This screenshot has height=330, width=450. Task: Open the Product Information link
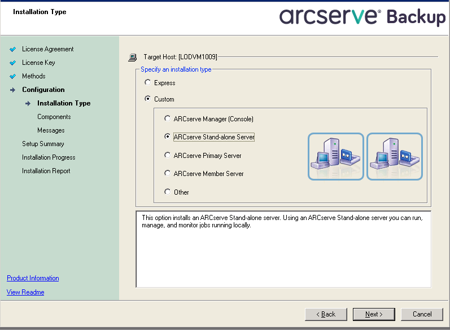click(x=33, y=278)
